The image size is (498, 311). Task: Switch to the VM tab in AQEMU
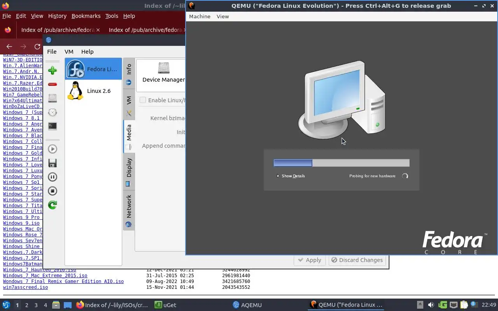(x=129, y=105)
